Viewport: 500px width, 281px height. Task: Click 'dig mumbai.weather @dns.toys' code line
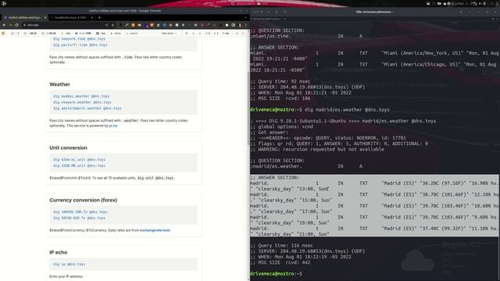point(81,96)
